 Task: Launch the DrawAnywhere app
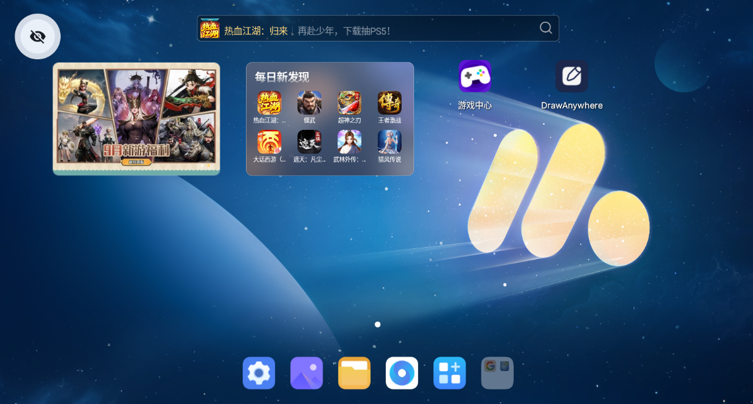572,76
